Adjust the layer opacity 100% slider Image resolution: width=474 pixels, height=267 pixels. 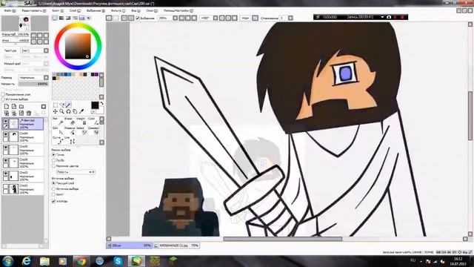[x=33, y=84]
